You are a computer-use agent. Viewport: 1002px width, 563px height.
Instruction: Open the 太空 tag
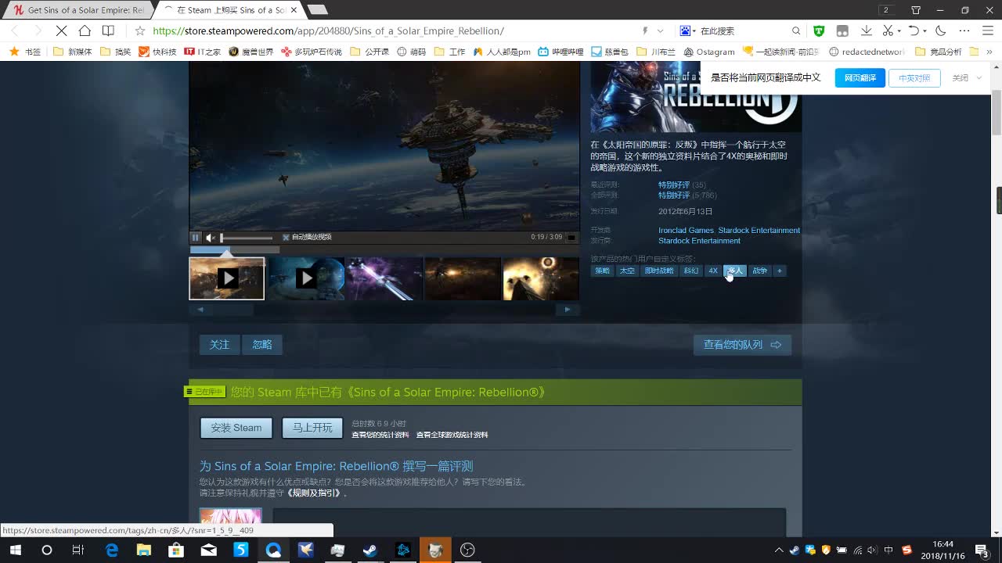627,271
